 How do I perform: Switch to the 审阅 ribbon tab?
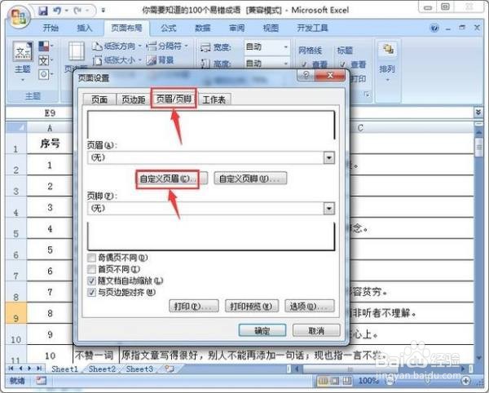(x=236, y=28)
